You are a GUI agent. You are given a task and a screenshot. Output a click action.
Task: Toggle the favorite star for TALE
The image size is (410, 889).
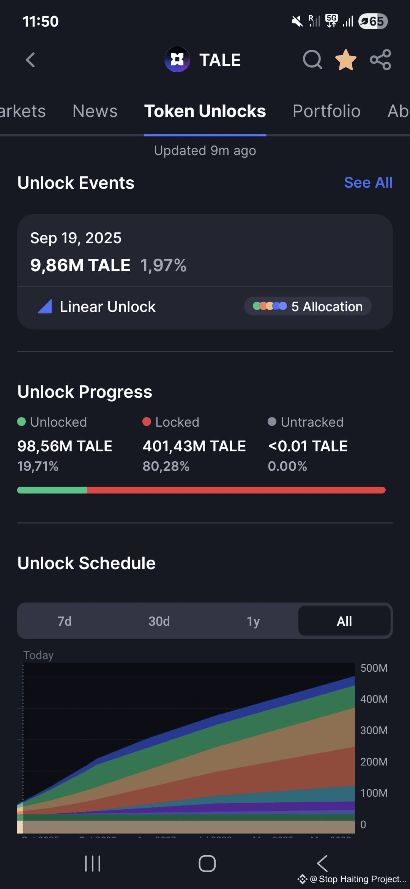(345, 60)
